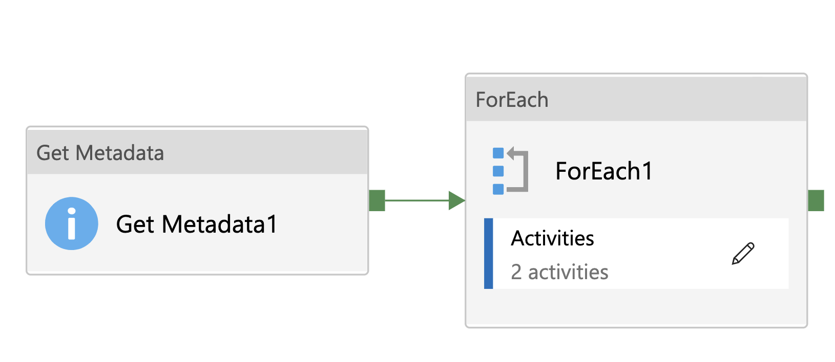Click empty space right of ForEach1 name

727,171
